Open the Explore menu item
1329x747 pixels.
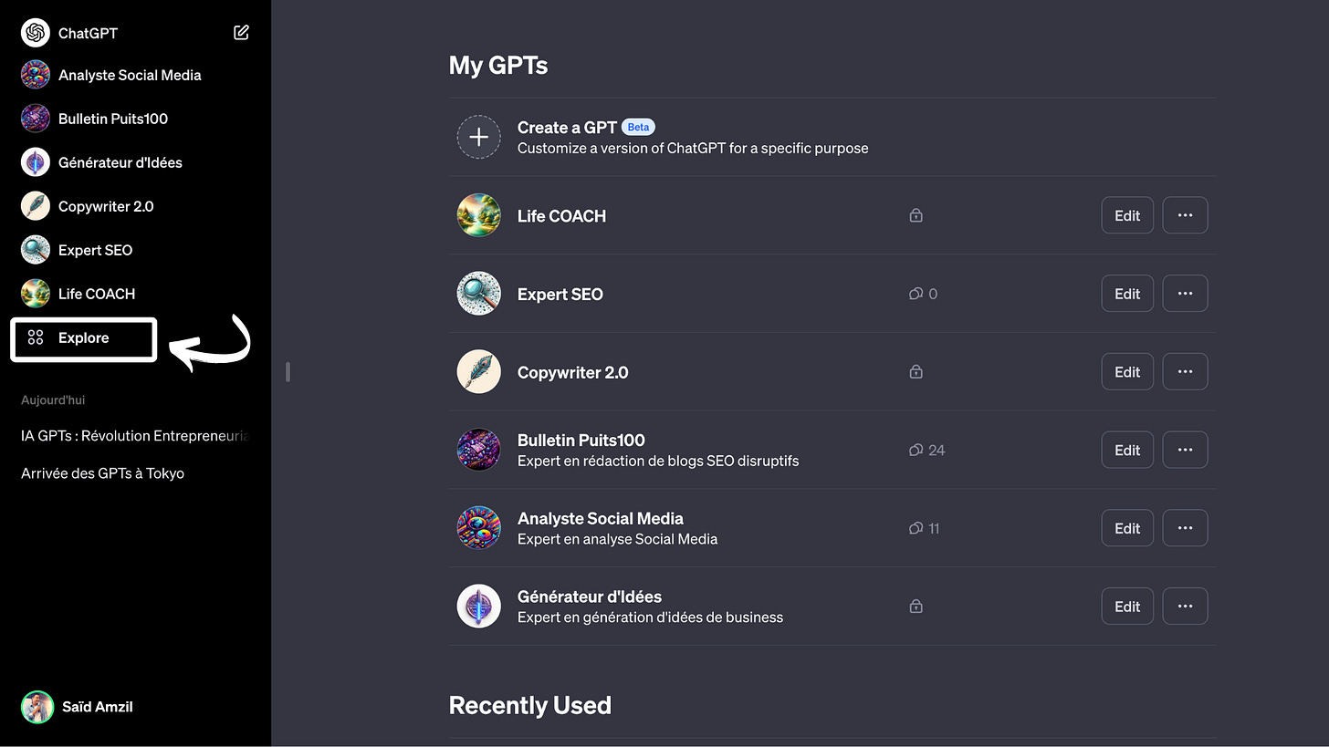pyautogui.click(x=84, y=339)
